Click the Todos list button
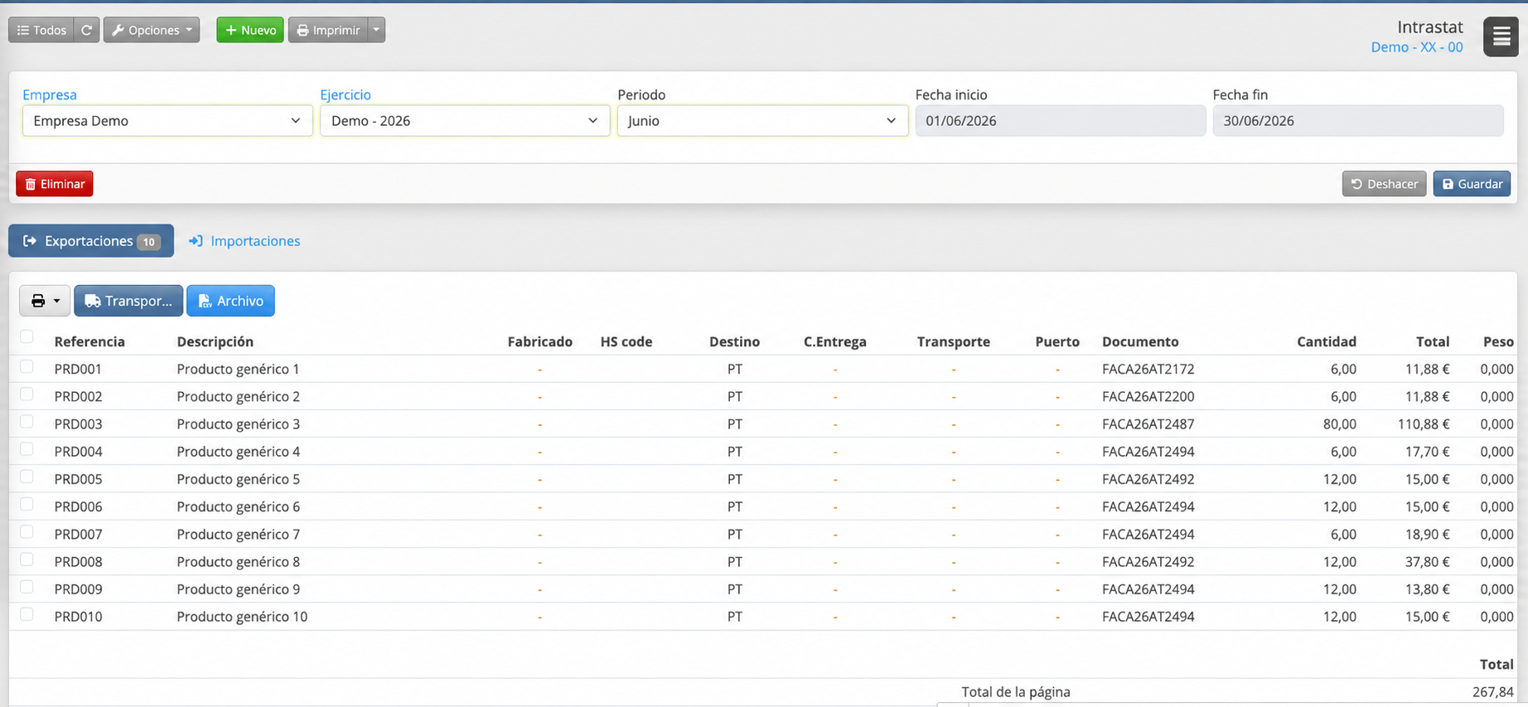Viewport: 1528px width, 707px height. (41, 30)
